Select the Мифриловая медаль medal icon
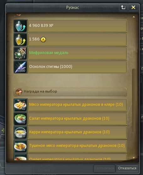 (20, 53)
